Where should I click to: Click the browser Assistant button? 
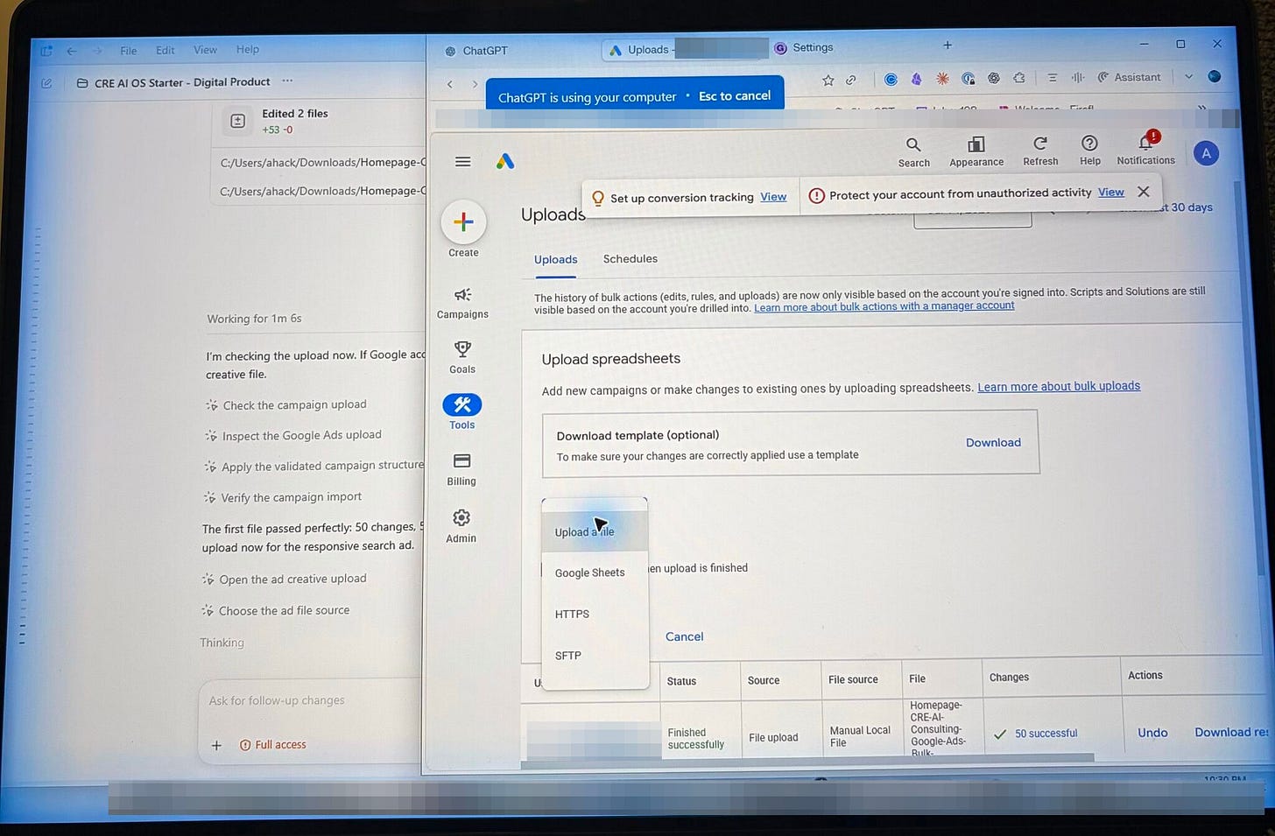click(x=1129, y=77)
